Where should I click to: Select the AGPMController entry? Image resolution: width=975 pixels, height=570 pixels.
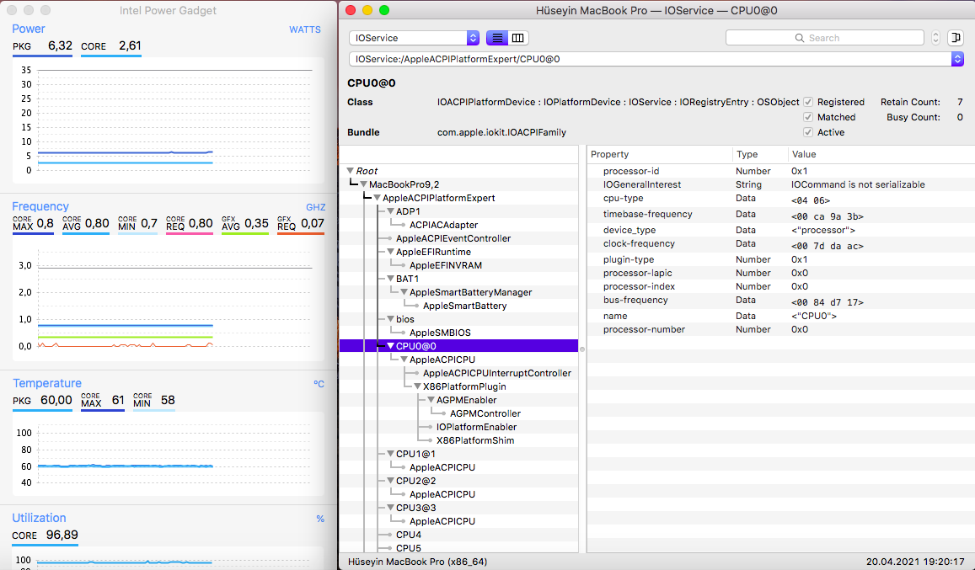point(485,413)
